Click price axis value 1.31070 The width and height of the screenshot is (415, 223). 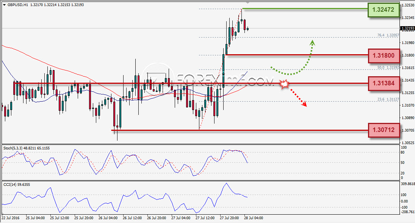click(408, 105)
